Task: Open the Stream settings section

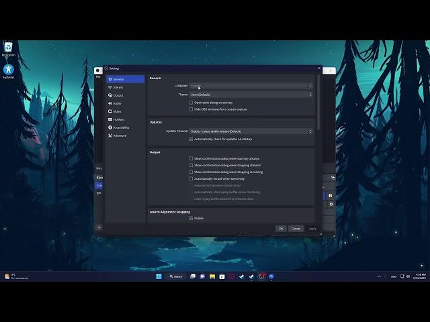Action: click(118, 87)
